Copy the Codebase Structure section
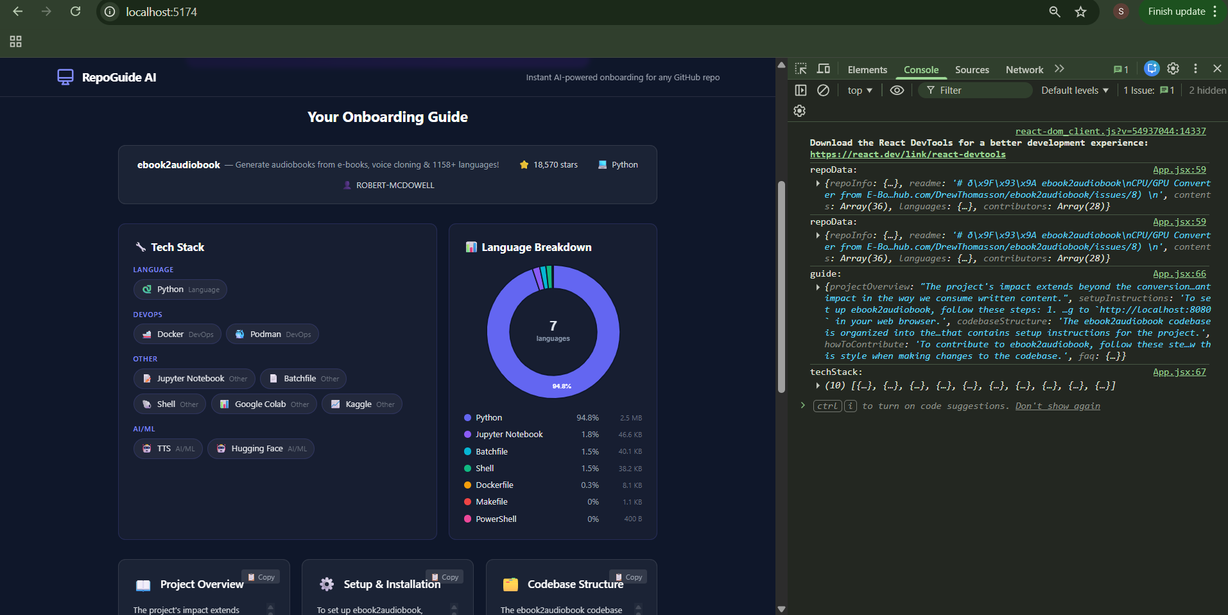 [628, 577]
